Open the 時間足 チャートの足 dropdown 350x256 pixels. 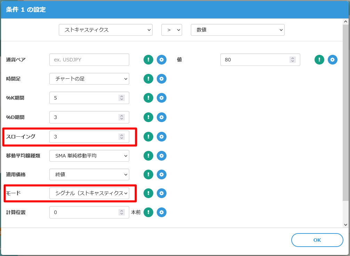(89, 79)
